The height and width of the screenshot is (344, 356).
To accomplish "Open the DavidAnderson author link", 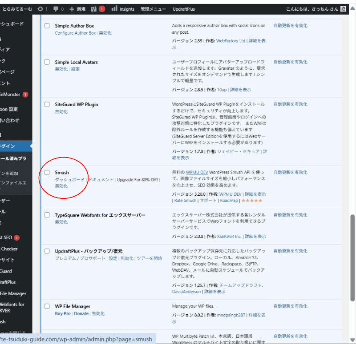I will coord(186,292).
